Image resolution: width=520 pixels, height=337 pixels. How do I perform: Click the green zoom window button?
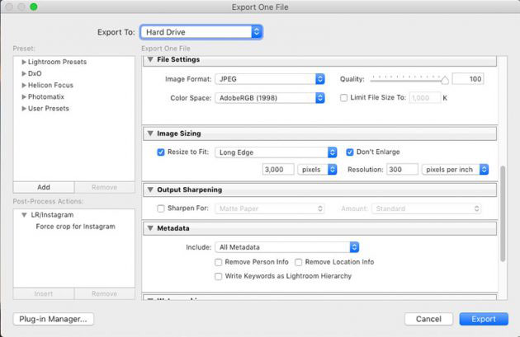click(34, 7)
